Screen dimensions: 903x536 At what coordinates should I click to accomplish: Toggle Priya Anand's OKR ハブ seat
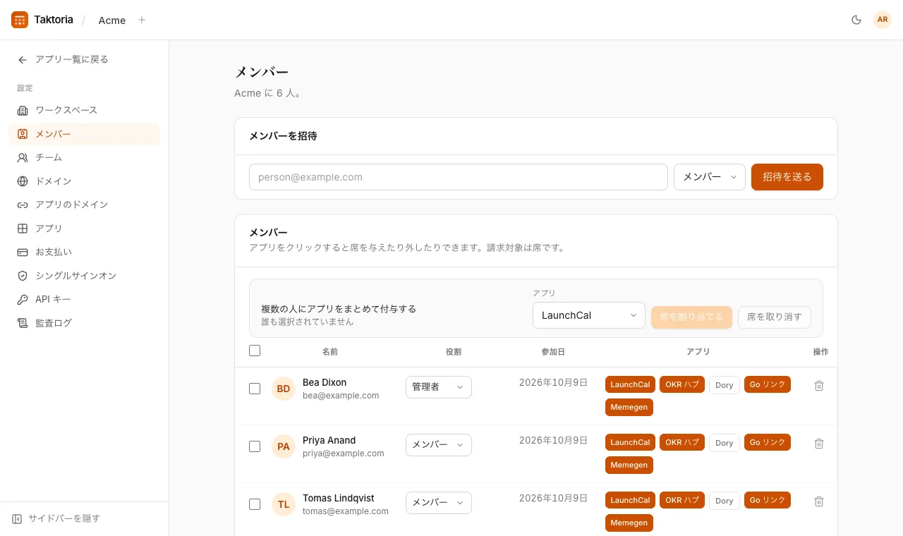pyautogui.click(x=682, y=442)
